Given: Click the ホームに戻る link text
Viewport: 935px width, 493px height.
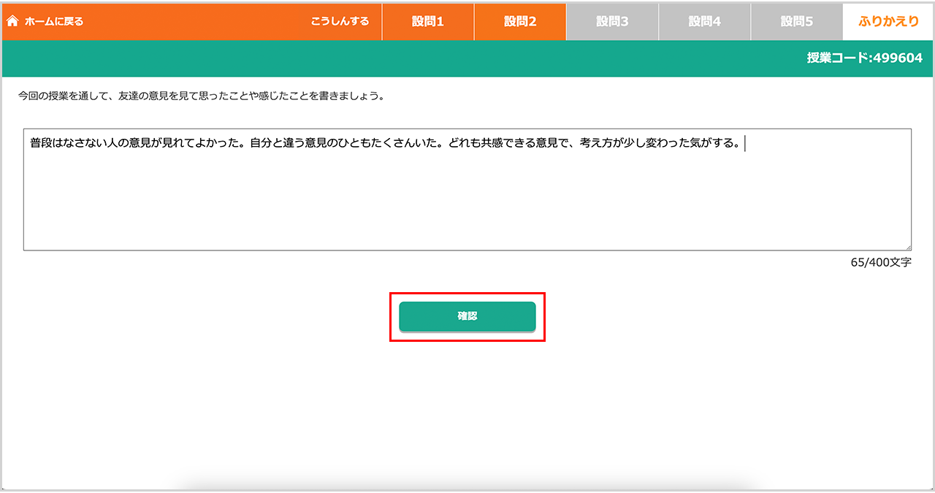Looking at the screenshot, I should [54, 21].
